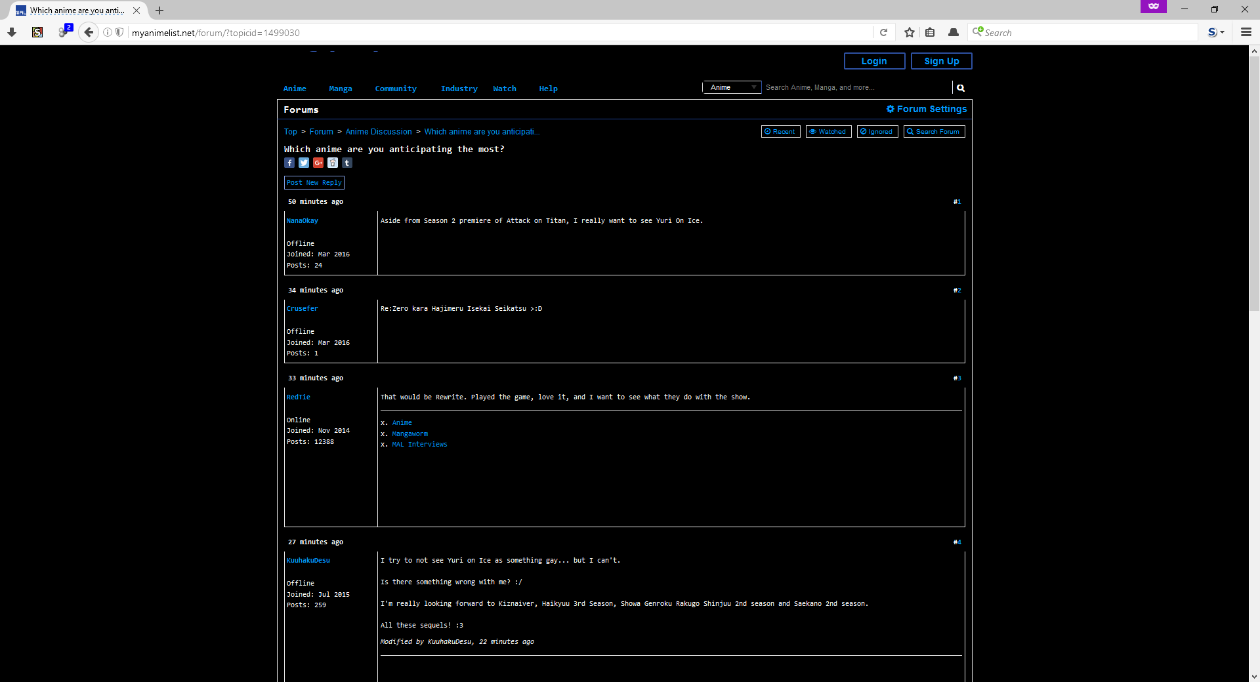Click the private browsing mask icon
Viewport: 1260px width, 682px height.
pos(1154,7)
